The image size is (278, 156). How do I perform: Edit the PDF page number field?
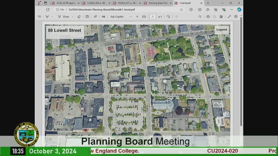pyautogui.click(x=152, y=16)
